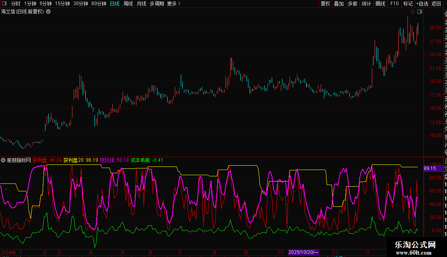This screenshot has width=447, height=257.
Task: Click month 12 label on time axis
Action: coord(336,252)
